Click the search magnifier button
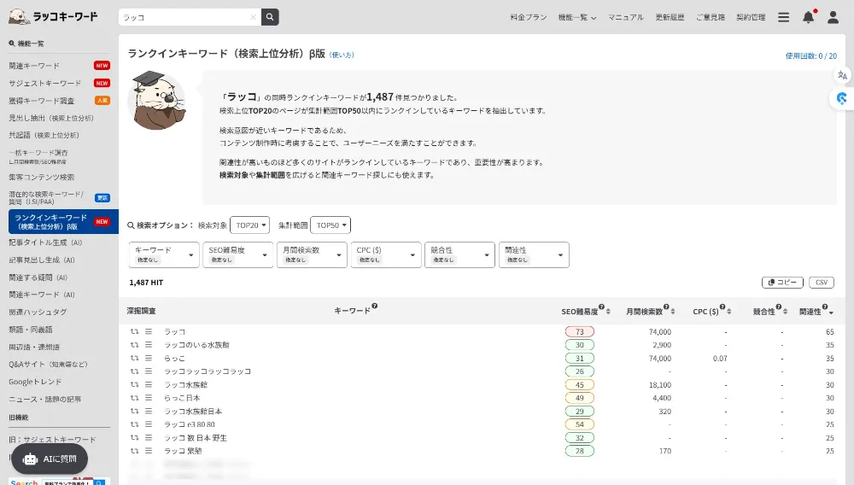 (x=270, y=17)
